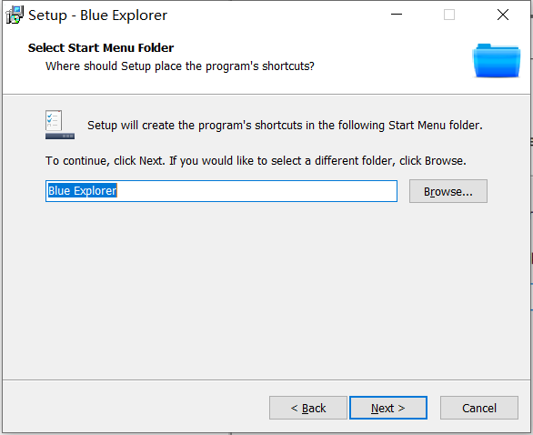This screenshot has height=435, width=533.
Task: Continue with the Next > button
Action: click(x=388, y=408)
